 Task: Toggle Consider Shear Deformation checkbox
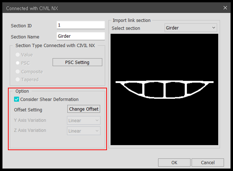click(17, 99)
